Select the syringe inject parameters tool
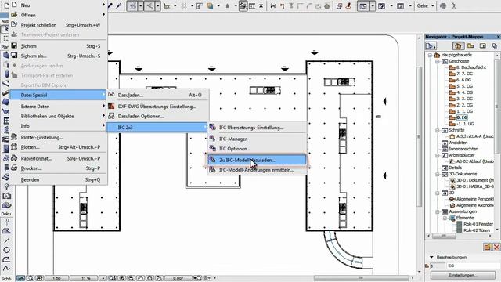The height and width of the screenshot is (282, 501). (x=118, y=5)
